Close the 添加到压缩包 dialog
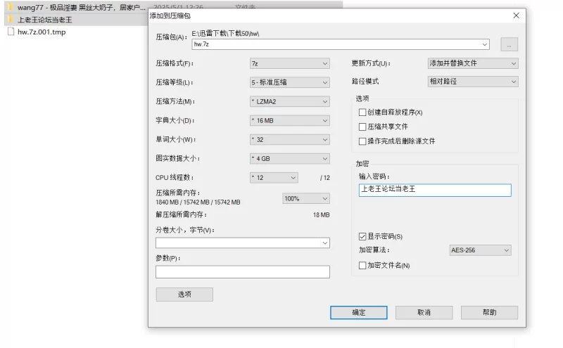This screenshot has width=563, height=348. pos(516,15)
